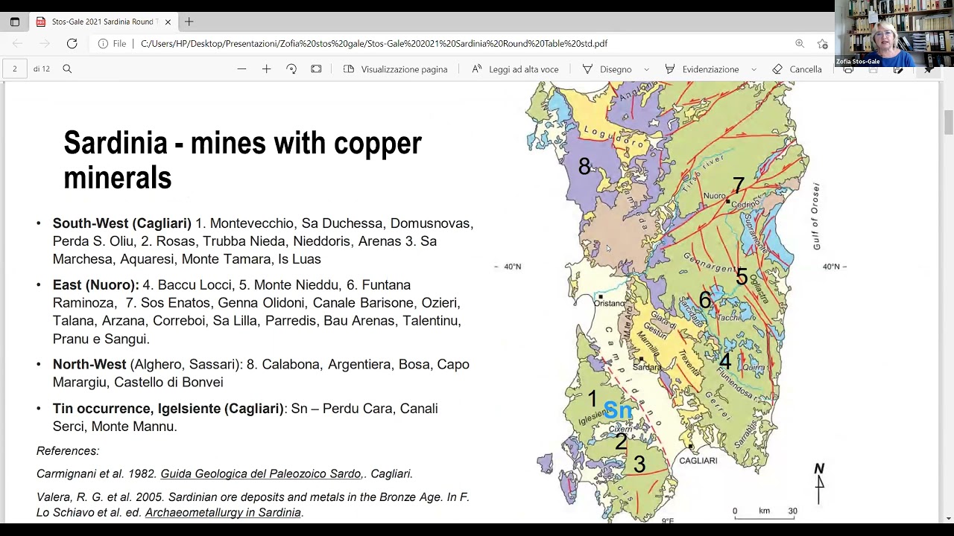Screen dimensions: 954x536
Task: Reload the PDF page
Action: coord(72,44)
